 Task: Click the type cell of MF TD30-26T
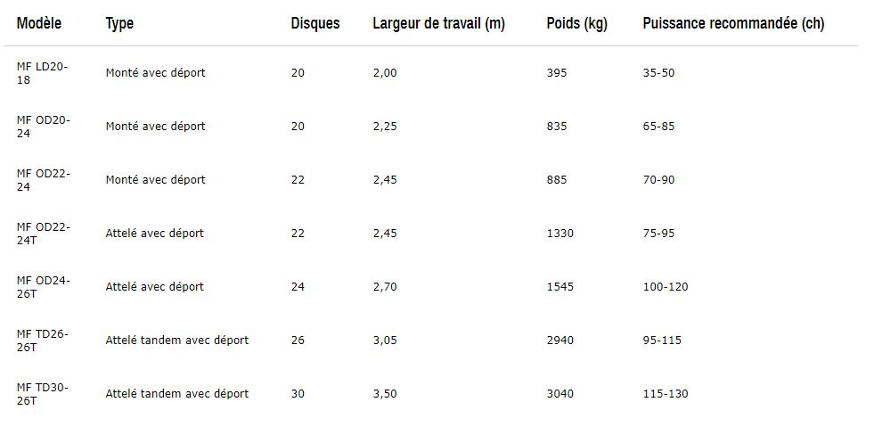176,394
